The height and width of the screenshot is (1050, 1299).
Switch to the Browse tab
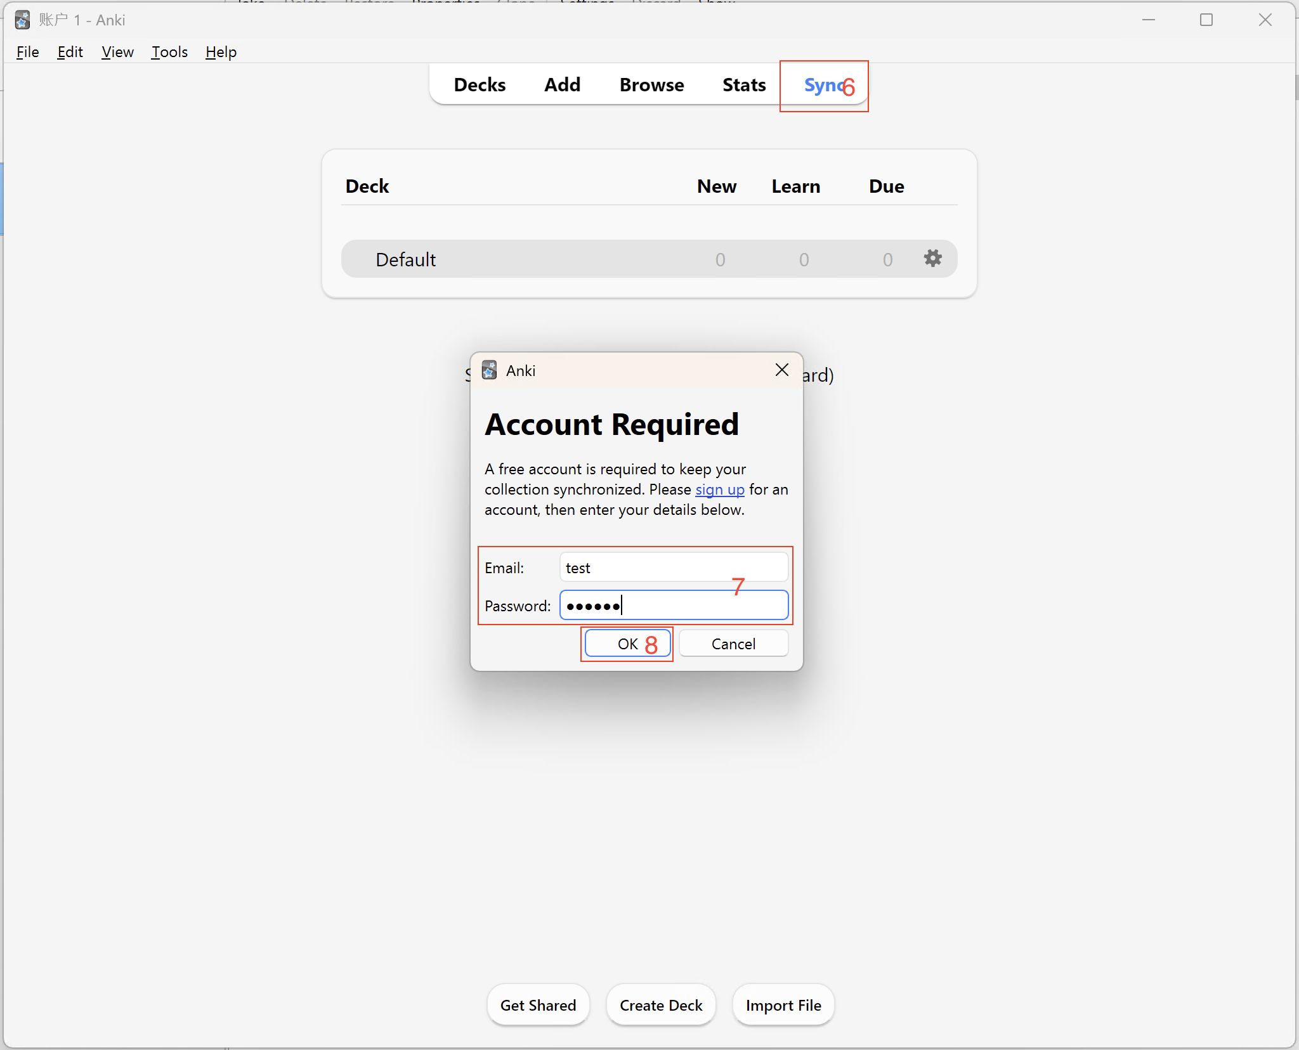click(651, 84)
